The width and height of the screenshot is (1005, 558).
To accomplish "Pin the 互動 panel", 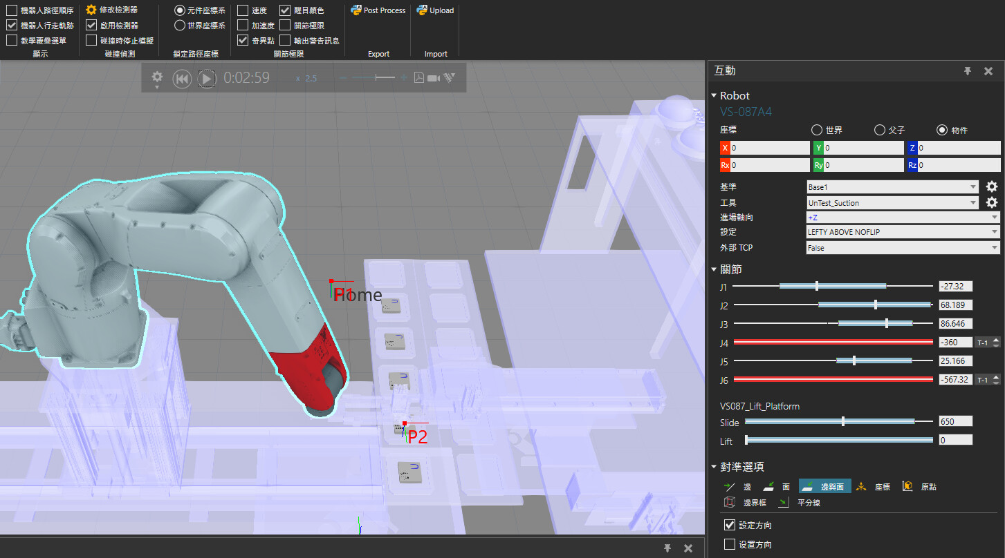I will pos(968,71).
